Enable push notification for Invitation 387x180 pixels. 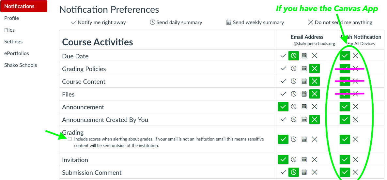(345, 160)
